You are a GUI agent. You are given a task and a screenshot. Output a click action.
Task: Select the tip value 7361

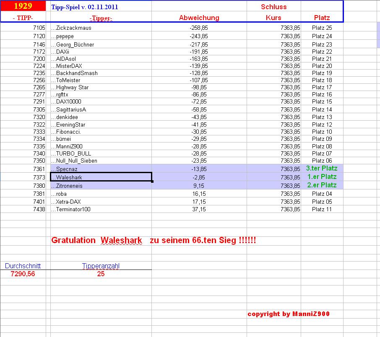39,169
